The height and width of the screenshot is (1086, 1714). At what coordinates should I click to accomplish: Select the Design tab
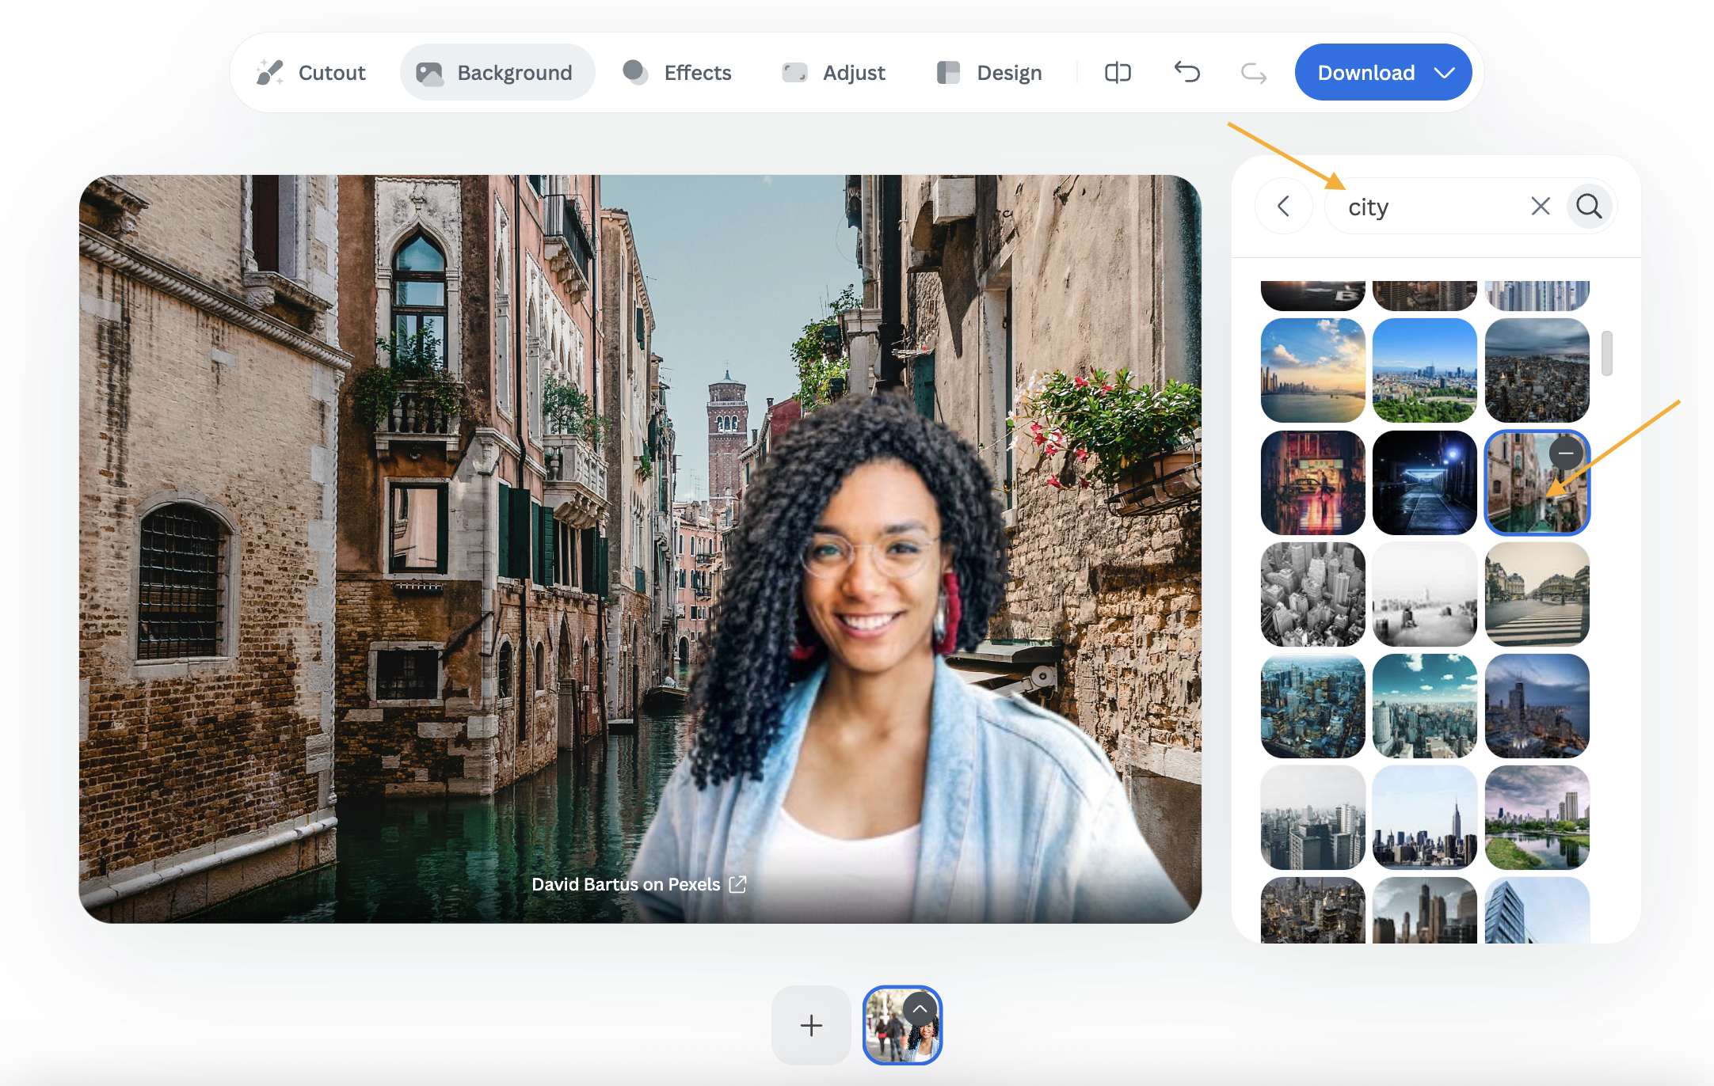pyautogui.click(x=988, y=73)
